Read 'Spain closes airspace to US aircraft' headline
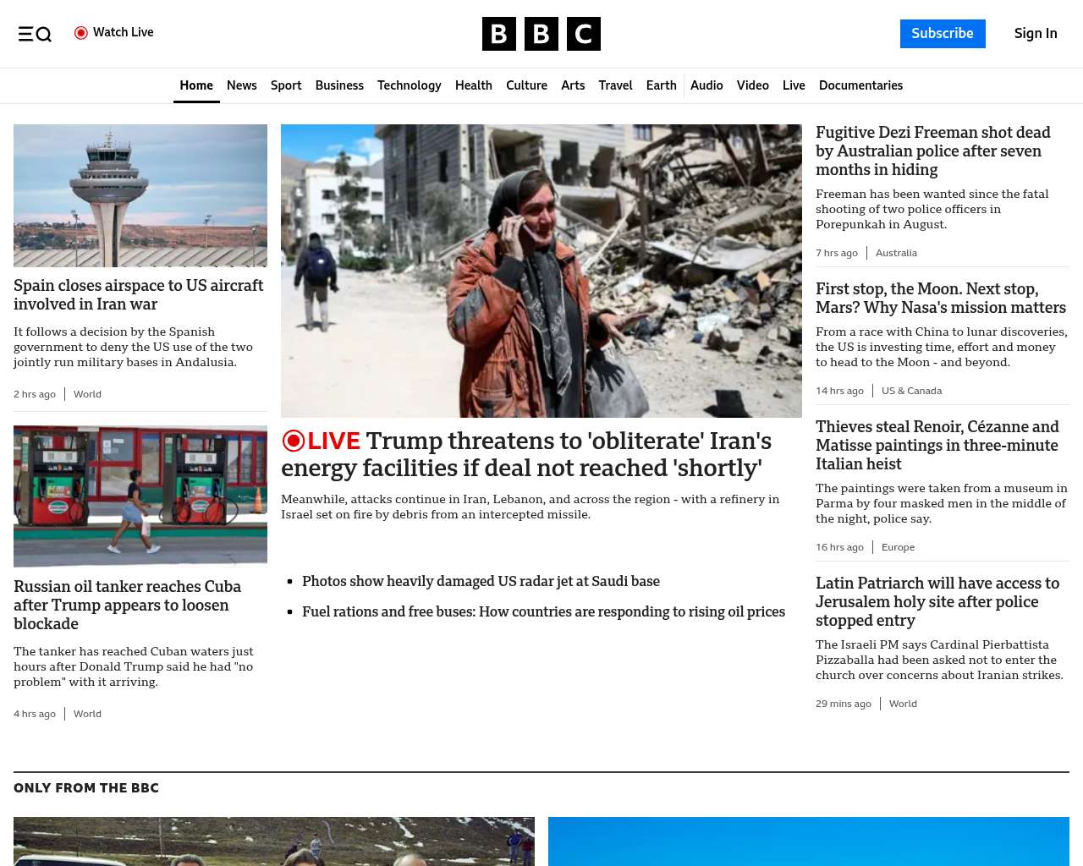1083x866 pixels. (139, 295)
